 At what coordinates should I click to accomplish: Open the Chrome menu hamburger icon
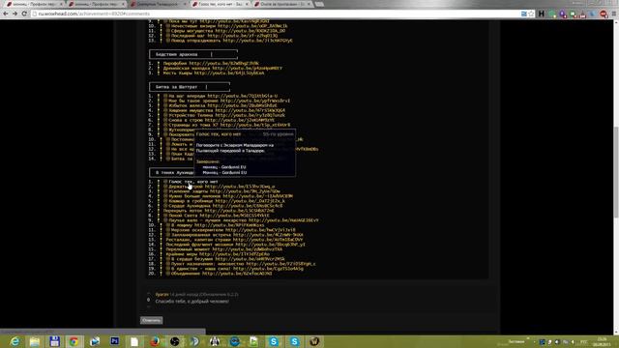click(614, 14)
